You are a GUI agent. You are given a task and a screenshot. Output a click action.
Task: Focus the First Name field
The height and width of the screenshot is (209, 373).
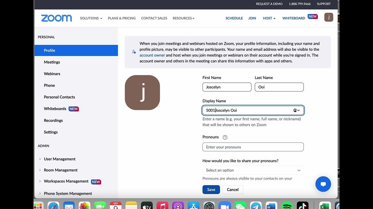click(227, 87)
